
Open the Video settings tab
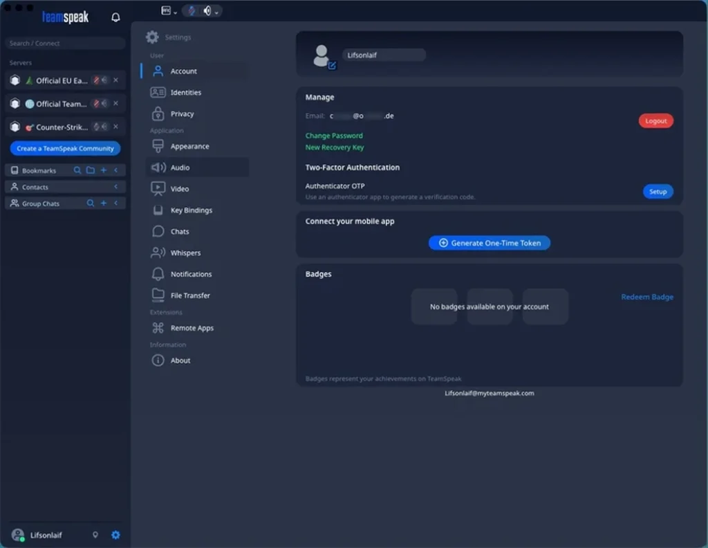point(196,189)
